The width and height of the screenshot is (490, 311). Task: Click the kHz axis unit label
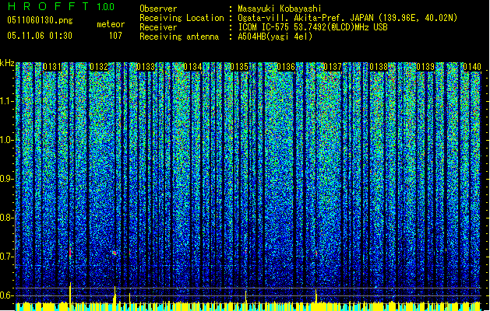tap(7, 63)
